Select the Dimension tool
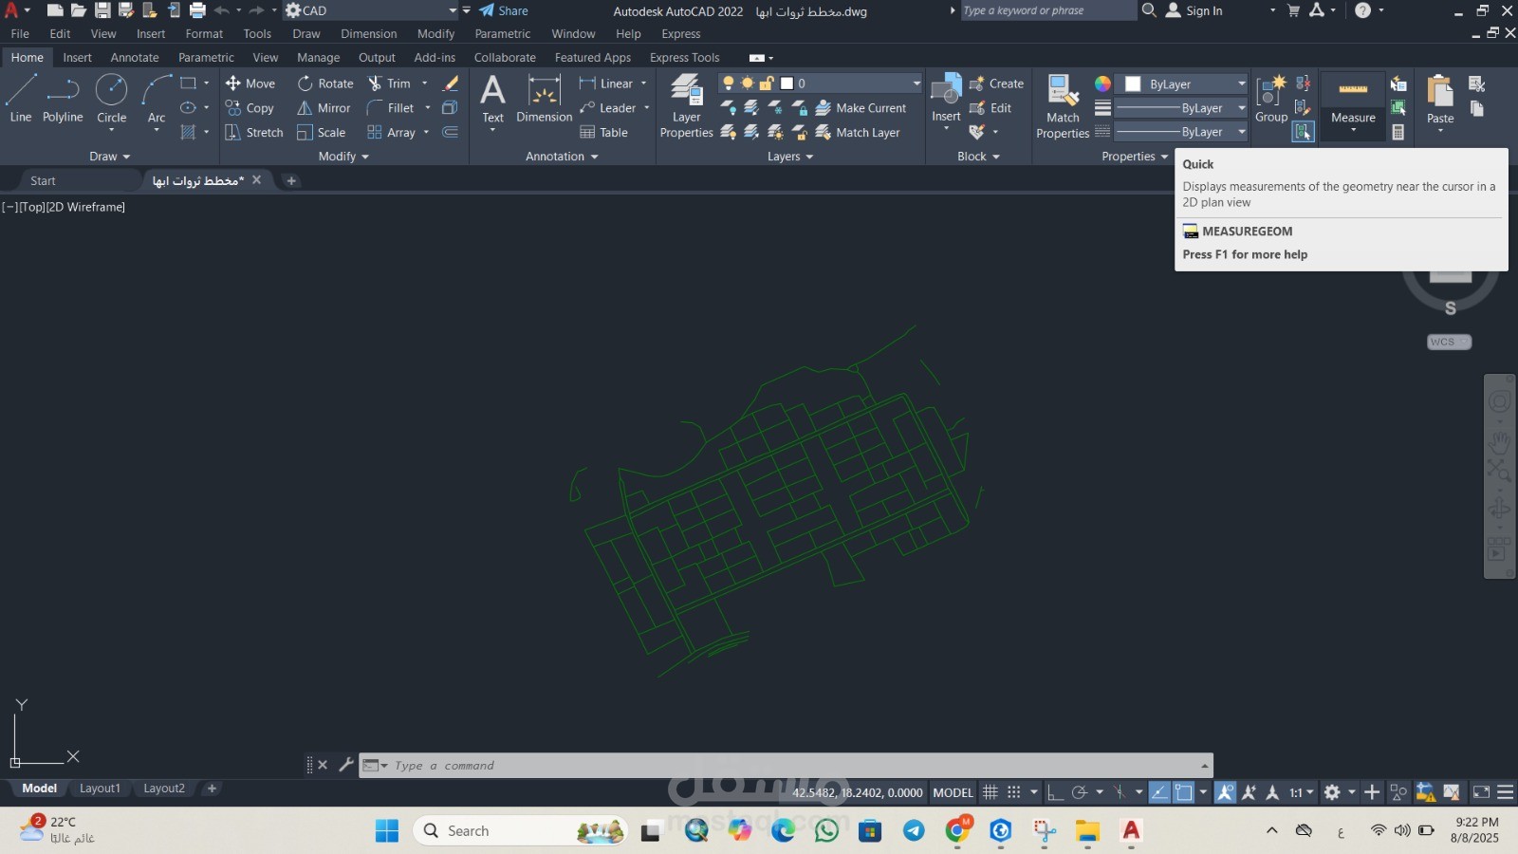 [544, 100]
